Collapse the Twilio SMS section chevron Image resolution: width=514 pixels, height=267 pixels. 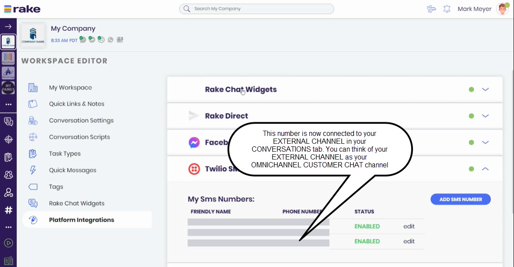point(485,169)
